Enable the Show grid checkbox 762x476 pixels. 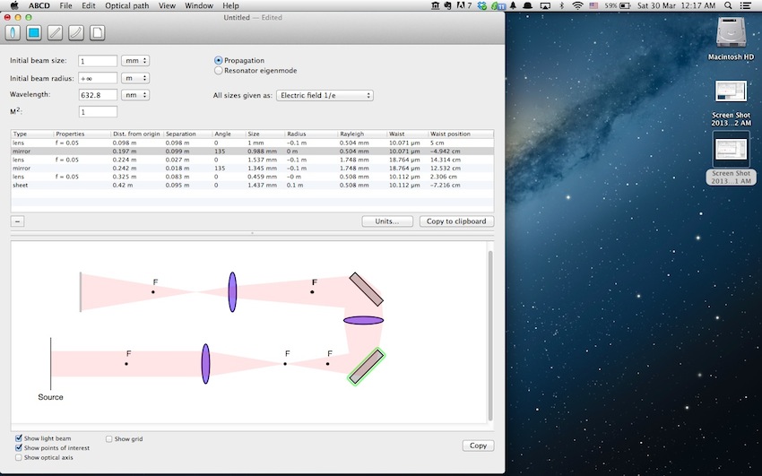point(108,439)
